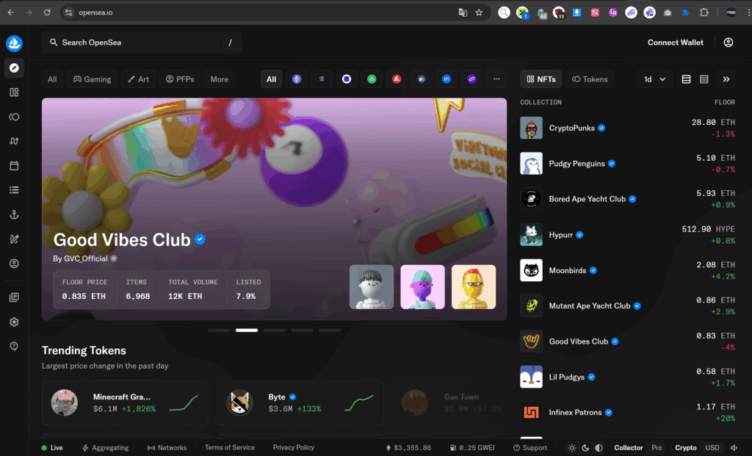
Task: Switch to the Tokens tab
Action: pos(590,79)
